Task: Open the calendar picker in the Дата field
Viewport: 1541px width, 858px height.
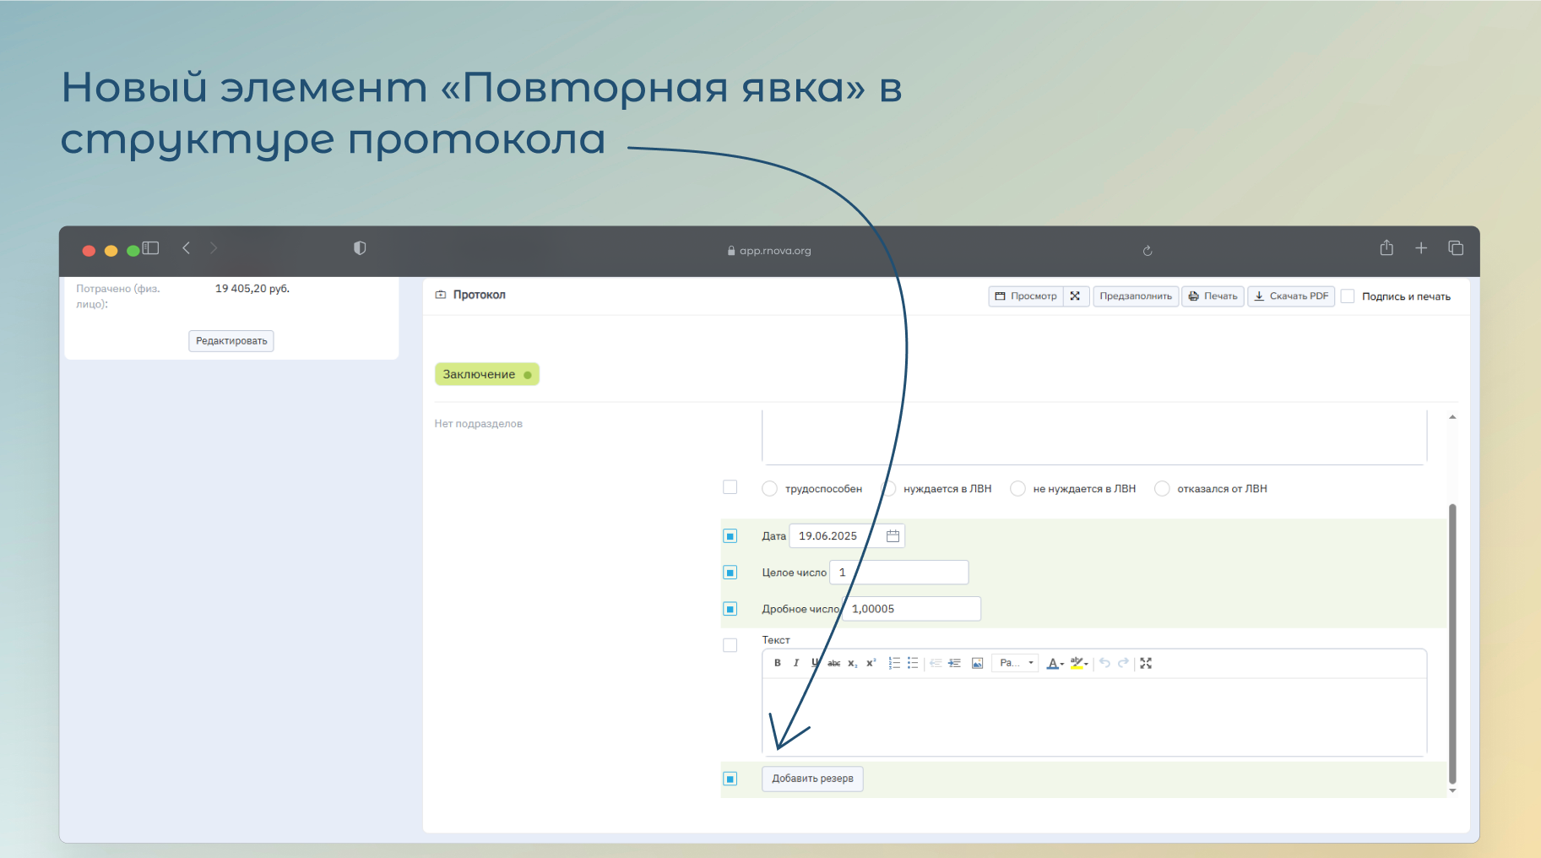Action: pos(893,536)
